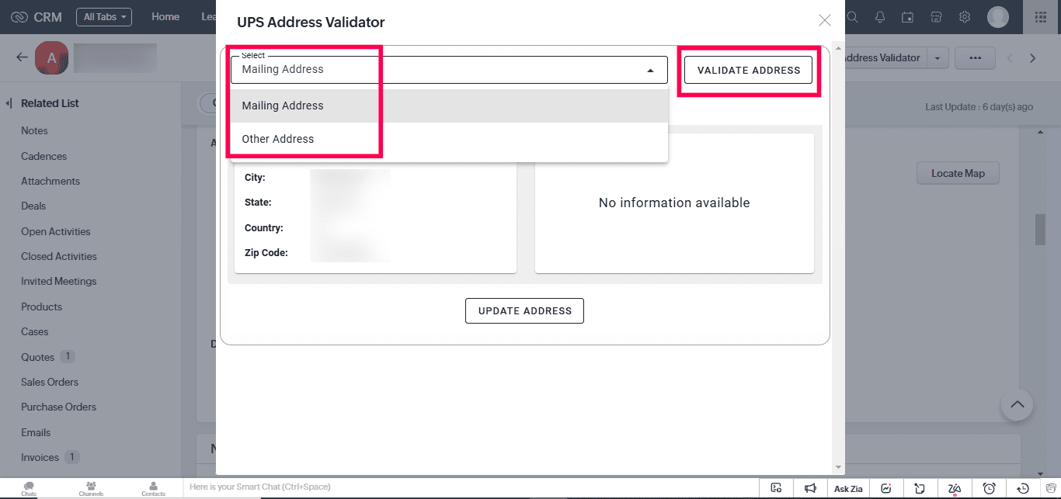Open the Select address type dropdown

pos(449,70)
